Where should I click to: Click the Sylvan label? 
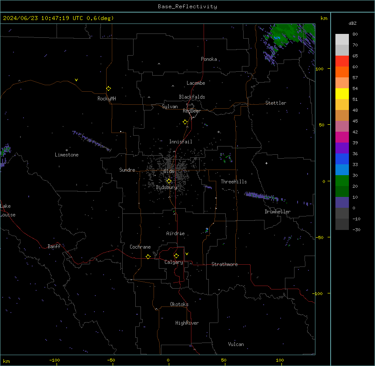[170, 106]
